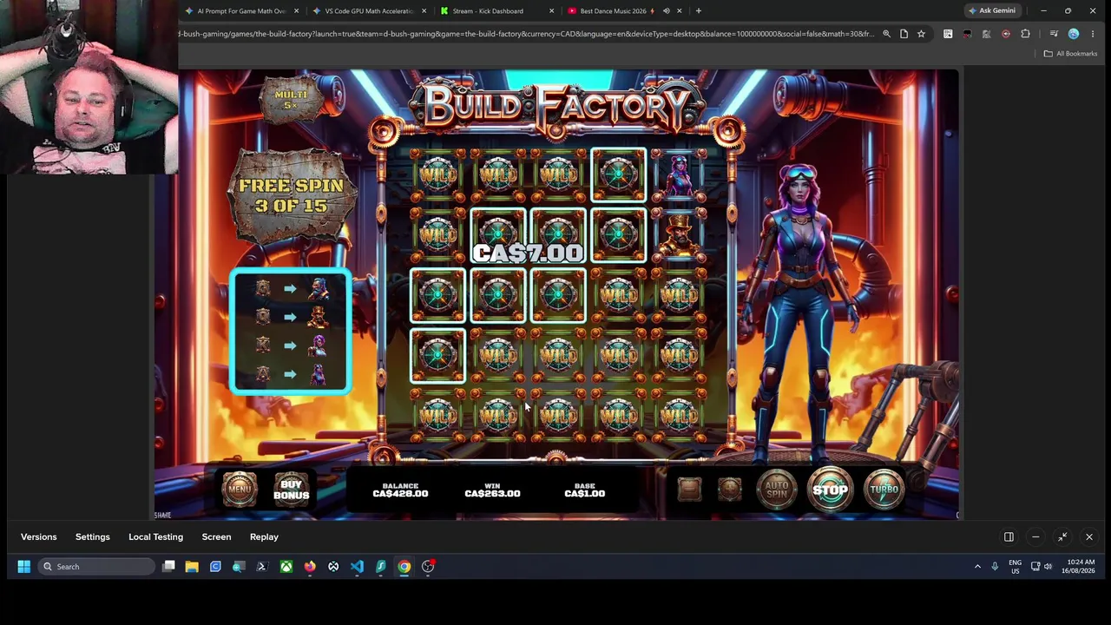Show hidden system tray icons

pyautogui.click(x=977, y=567)
